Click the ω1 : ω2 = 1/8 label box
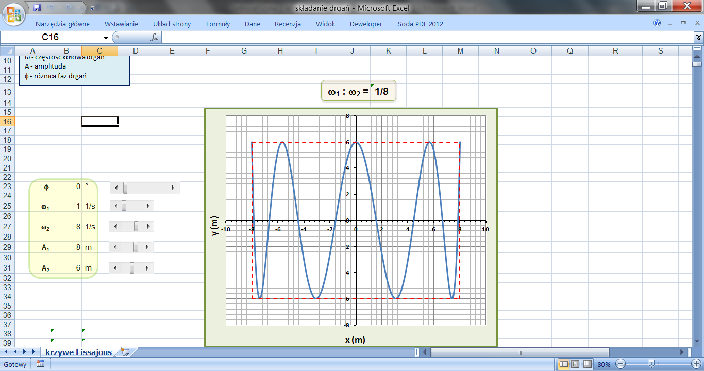 (359, 92)
